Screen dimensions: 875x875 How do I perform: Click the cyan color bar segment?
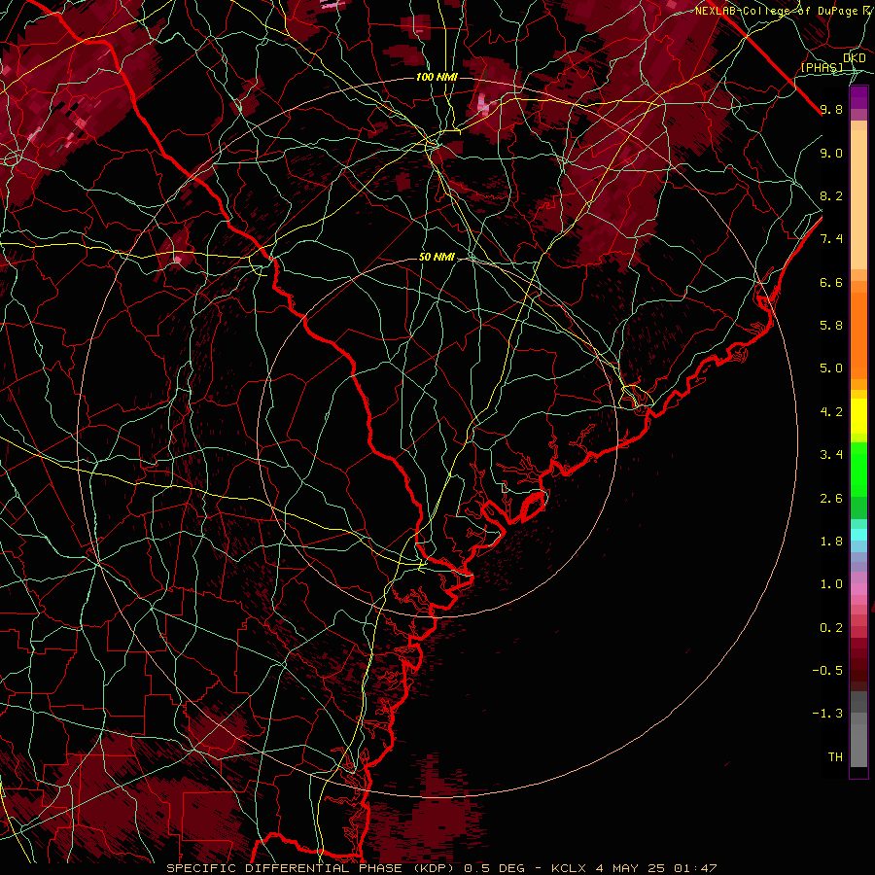click(858, 535)
